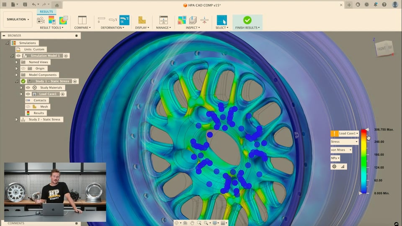Select the Results tree item
Image resolution: width=402 pixels, height=226 pixels.
coord(36,113)
